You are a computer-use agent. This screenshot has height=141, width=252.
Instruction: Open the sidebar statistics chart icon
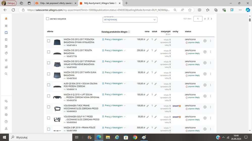6,67
